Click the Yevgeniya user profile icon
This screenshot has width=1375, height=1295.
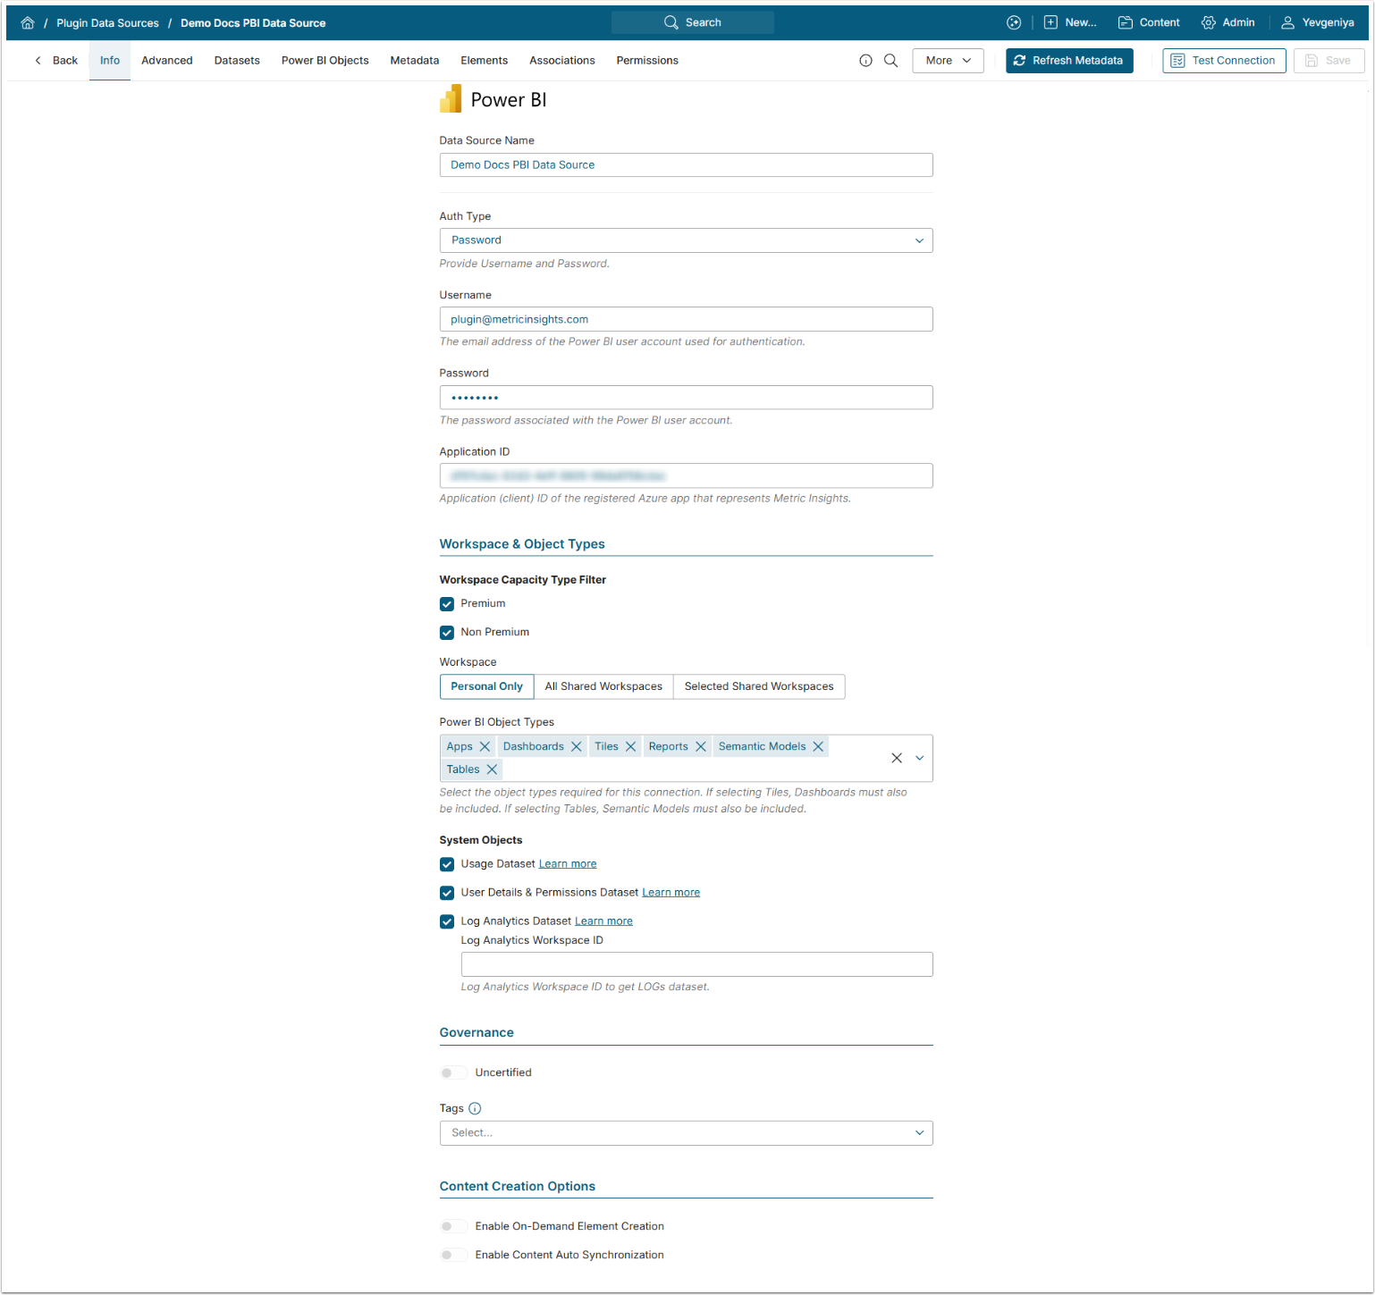1288,23
